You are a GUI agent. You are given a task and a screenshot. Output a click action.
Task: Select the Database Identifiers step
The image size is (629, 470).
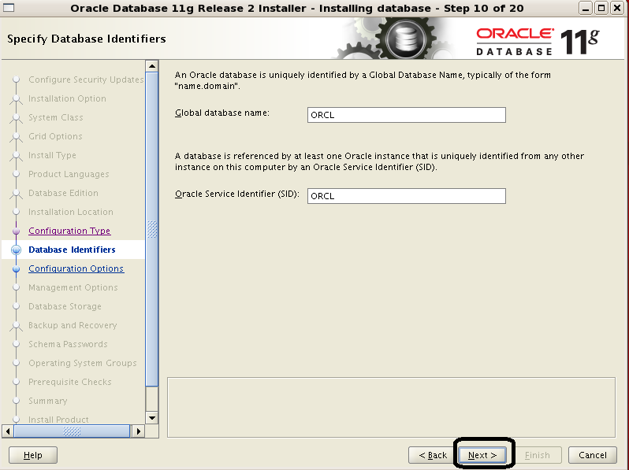[x=72, y=250]
